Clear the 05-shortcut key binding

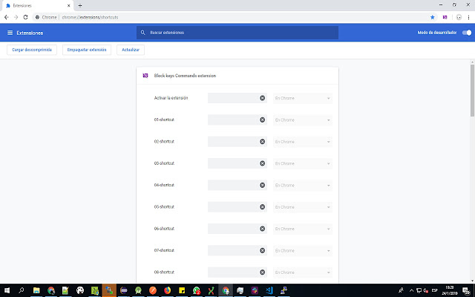262,207
